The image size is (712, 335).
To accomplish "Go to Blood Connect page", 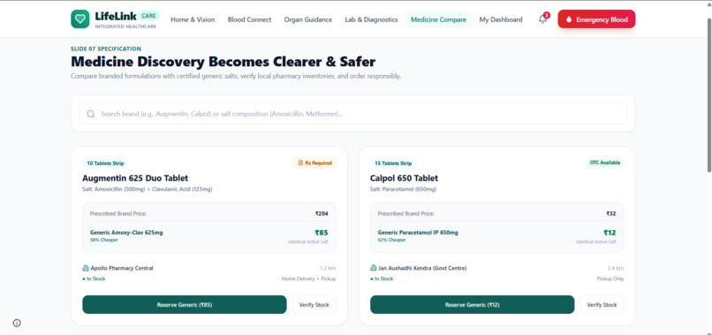I will point(249,19).
